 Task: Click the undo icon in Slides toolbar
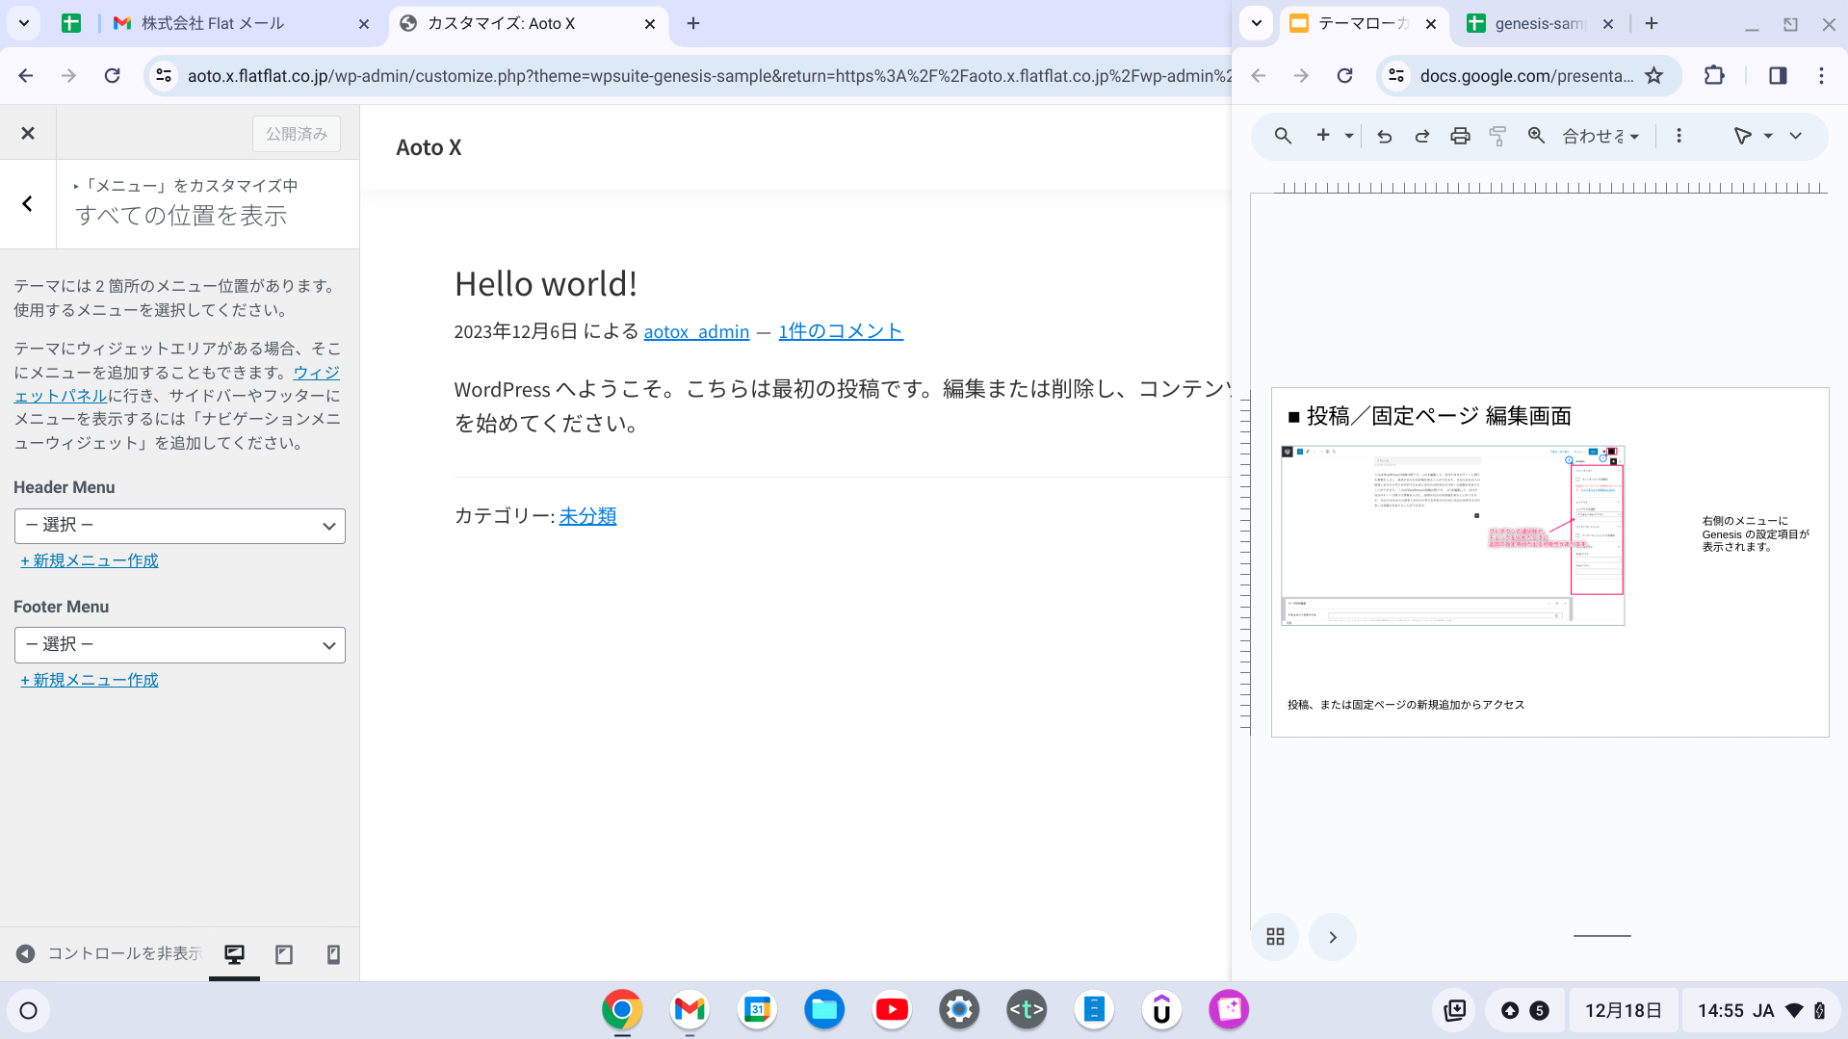pyautogui.click(x=1384, y=136)
